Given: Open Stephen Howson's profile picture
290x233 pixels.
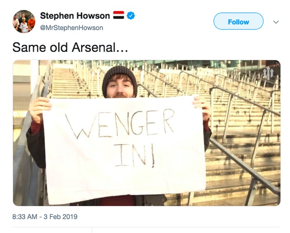Looking at the screenshot, I should [x=24, y=22].
